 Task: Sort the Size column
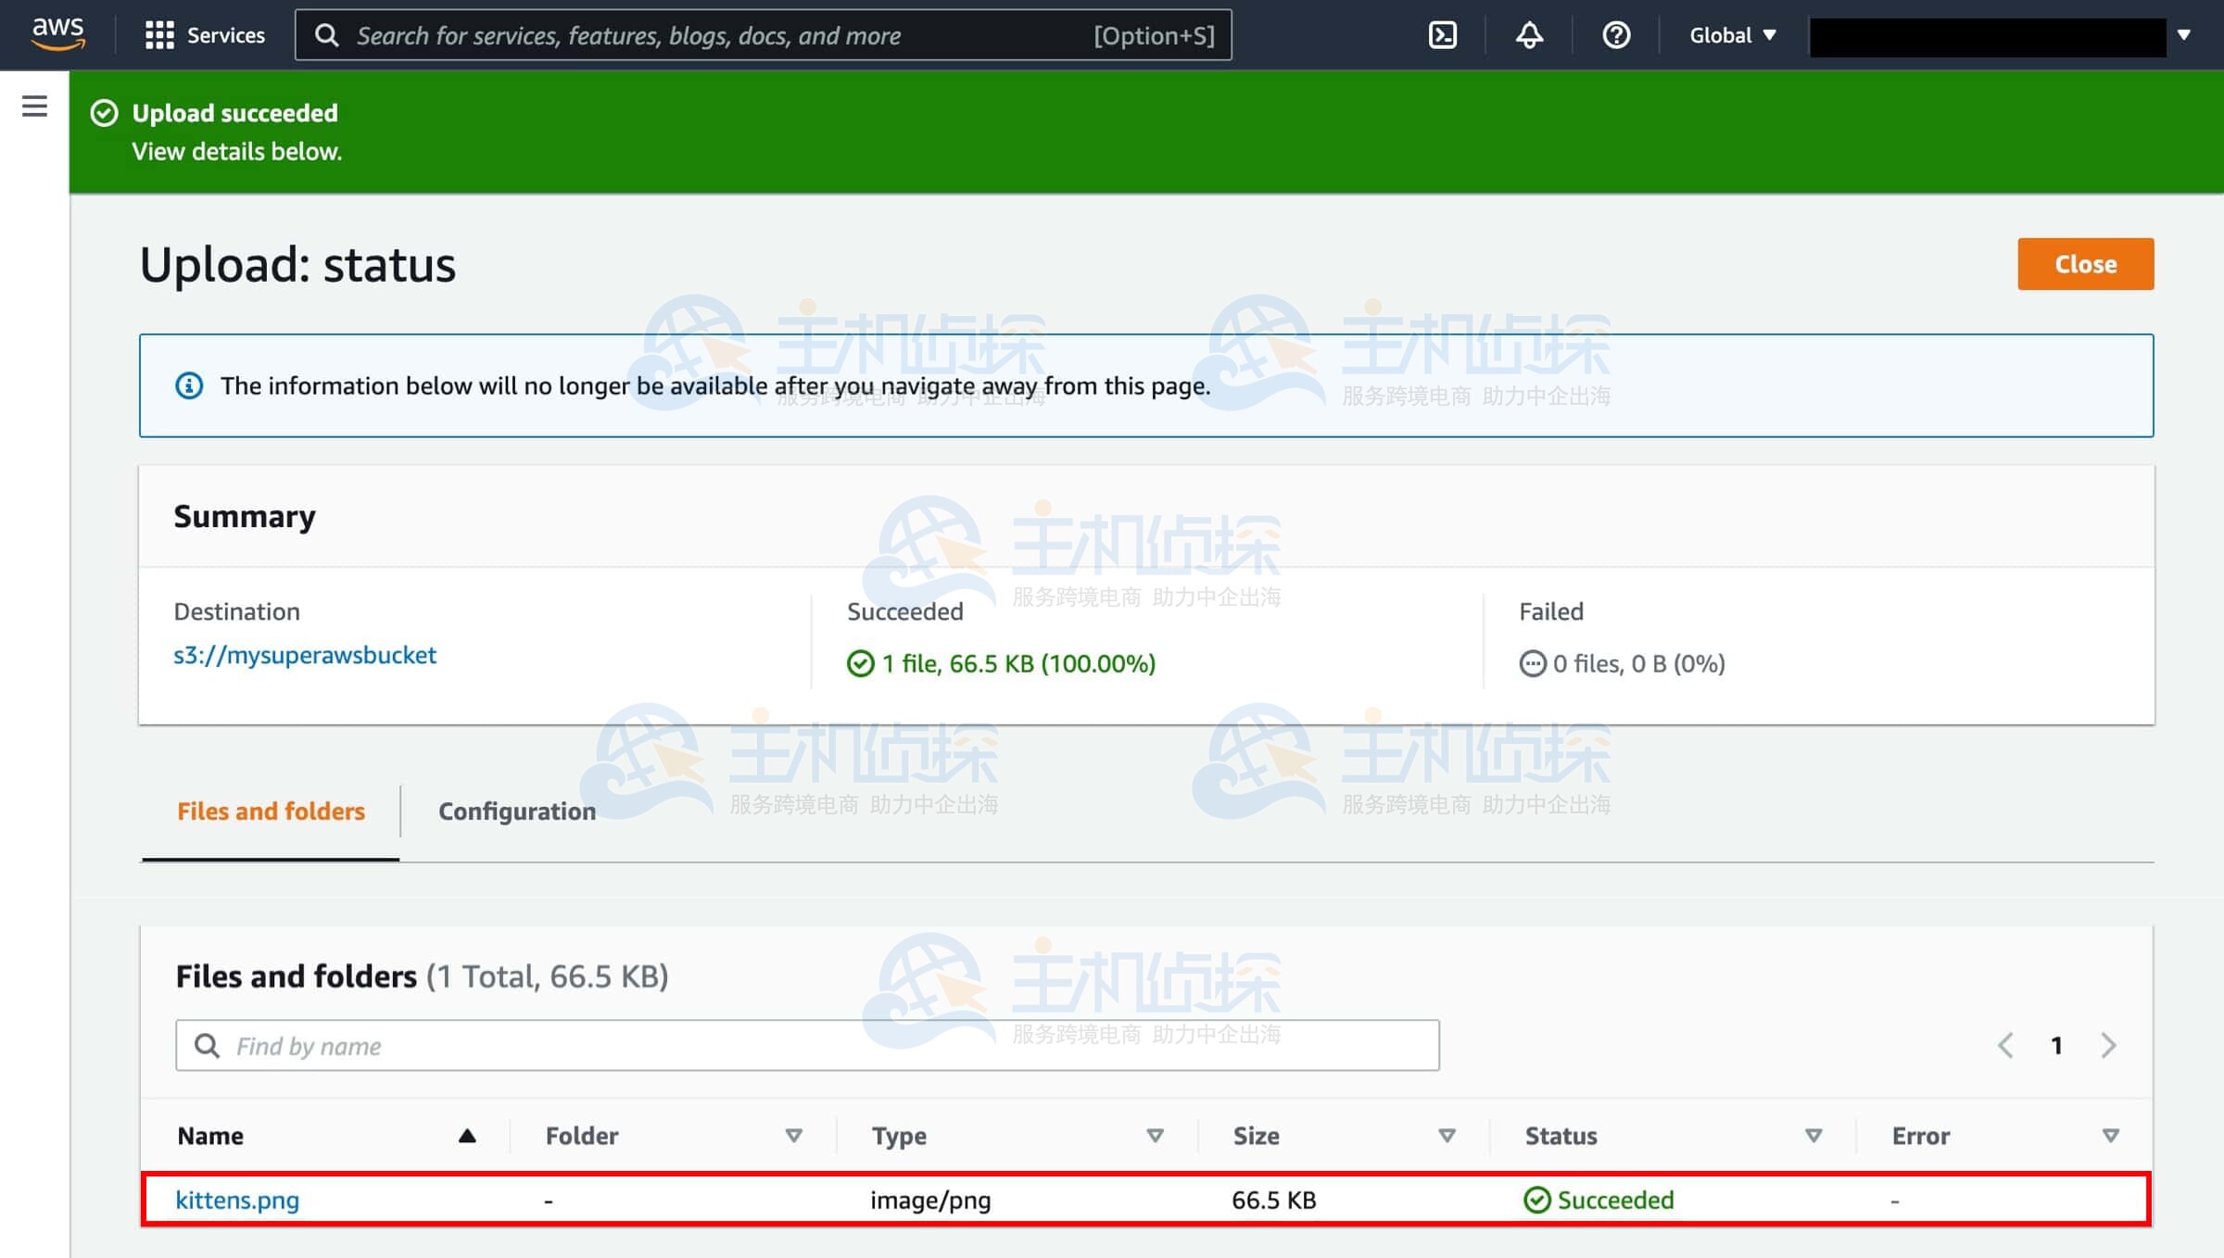1447,1136
